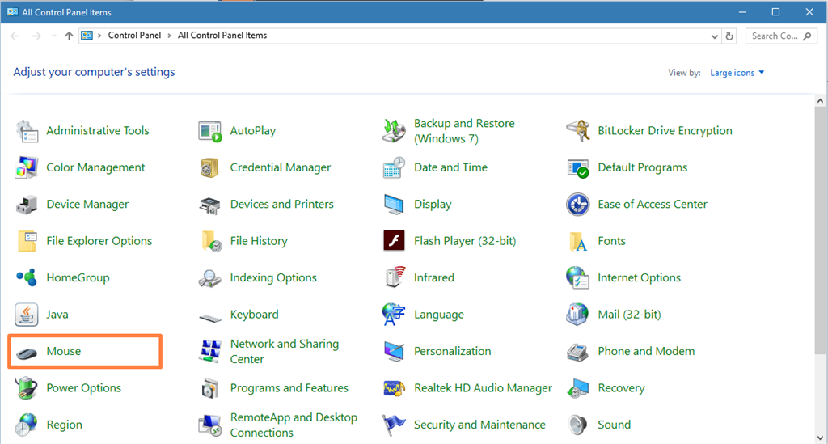Refresh the Control Panel view

pos(729,36)
